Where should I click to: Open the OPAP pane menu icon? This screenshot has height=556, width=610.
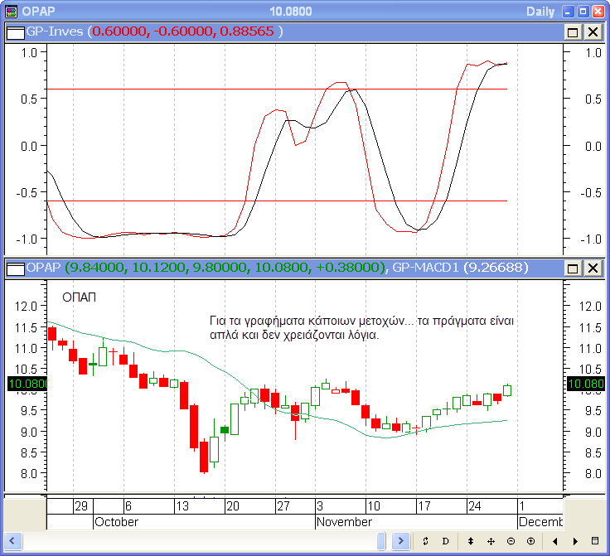point(16,268)
